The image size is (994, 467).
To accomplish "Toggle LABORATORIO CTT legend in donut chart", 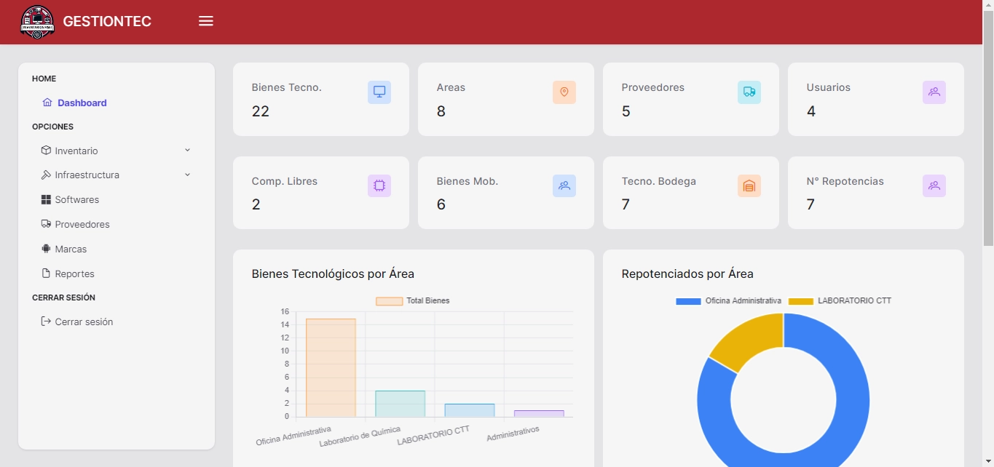I will coord(841,301).
